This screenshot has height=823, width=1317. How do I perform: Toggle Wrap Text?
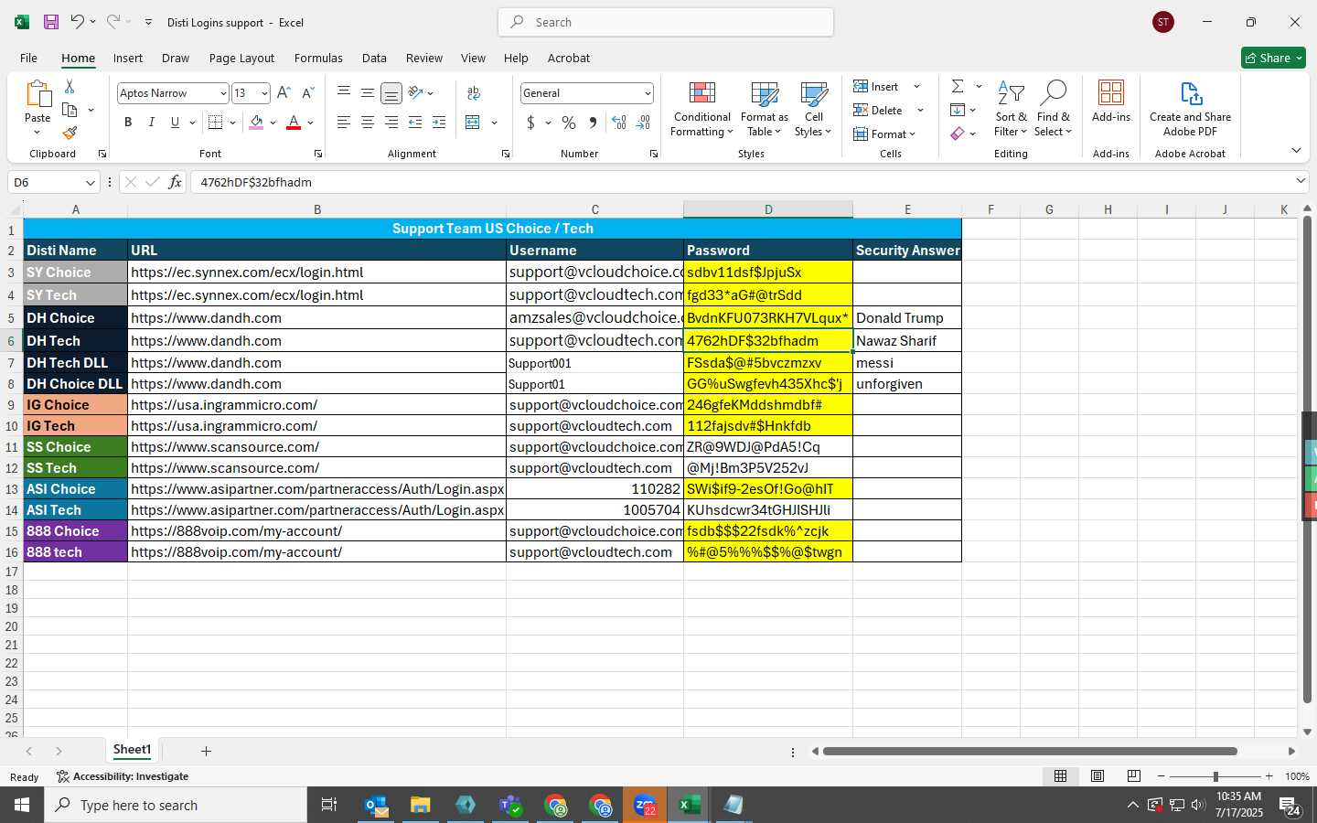[x=474, y=93]
